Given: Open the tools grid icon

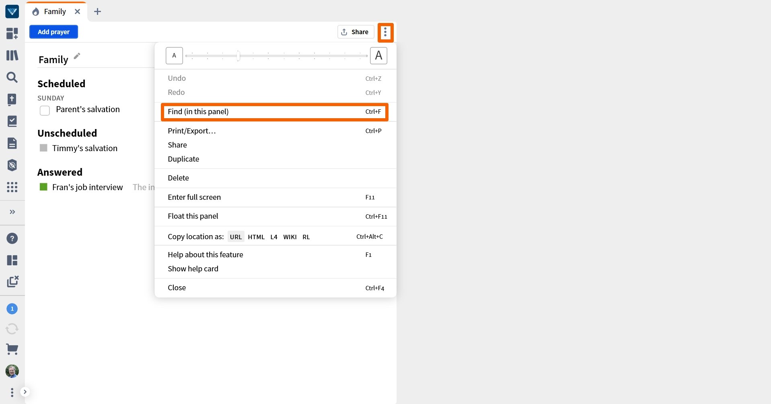Looking at the screenshot, I should pos(12,187).
